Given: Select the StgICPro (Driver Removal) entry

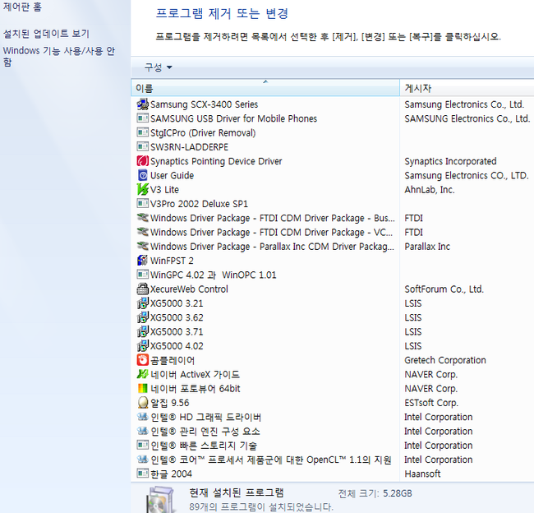Looking at the screenshot, I should (203, 132).
